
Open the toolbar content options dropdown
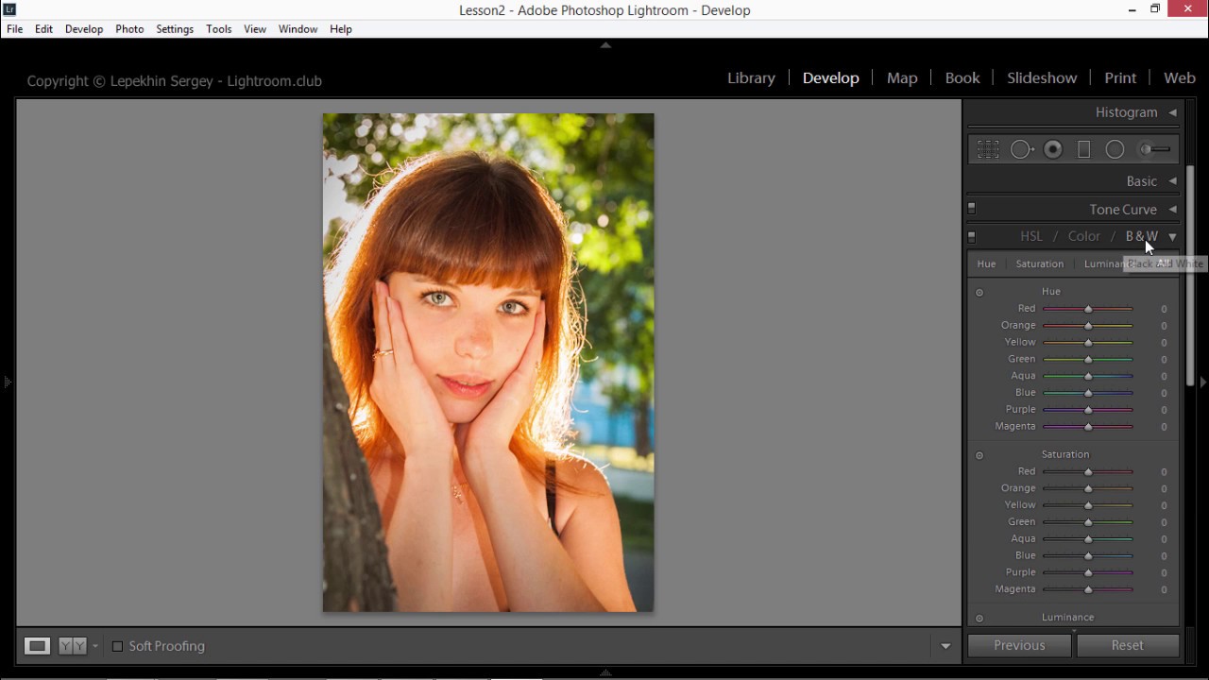pos(945,646)
